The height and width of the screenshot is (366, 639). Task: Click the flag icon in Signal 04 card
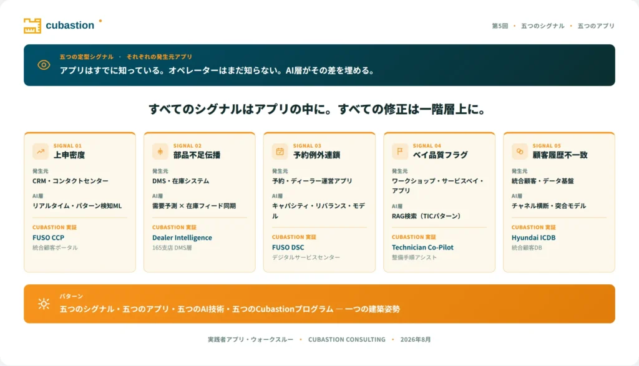click(x=400, y=152)
